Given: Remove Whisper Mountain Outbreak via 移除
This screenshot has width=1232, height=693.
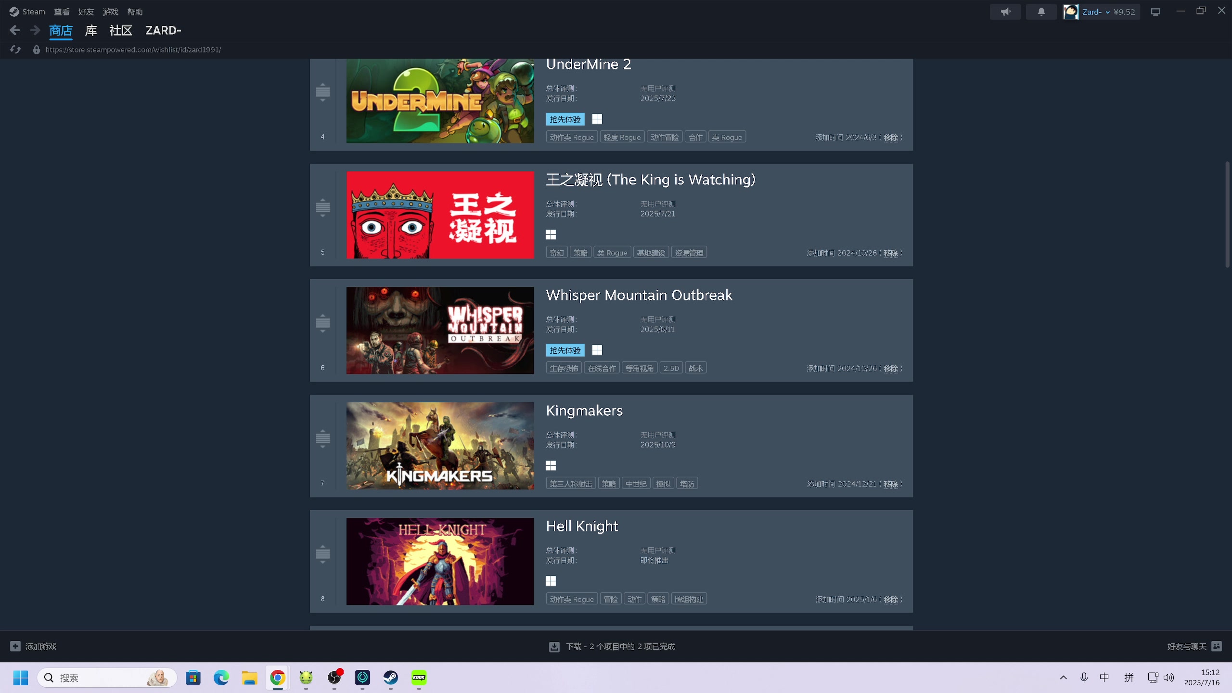Looking at the screenshot, I should pos(891,369).
